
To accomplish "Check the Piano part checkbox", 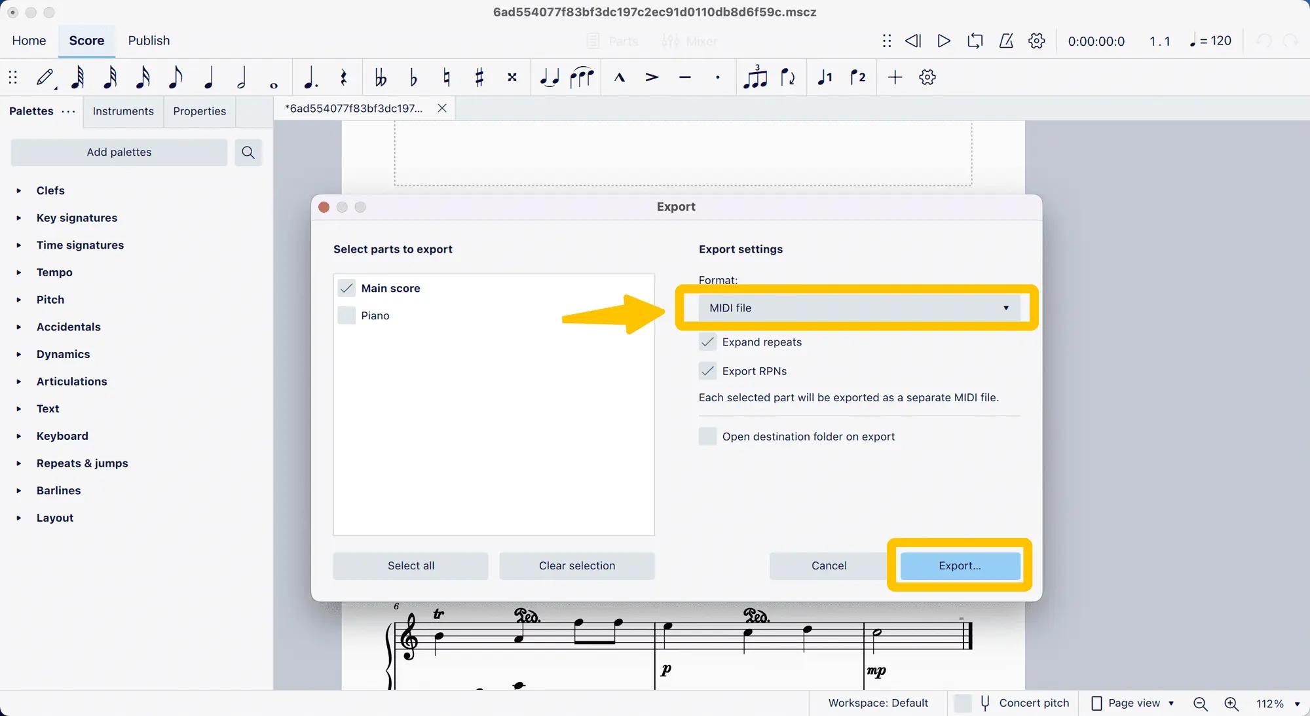I will 346,315.
